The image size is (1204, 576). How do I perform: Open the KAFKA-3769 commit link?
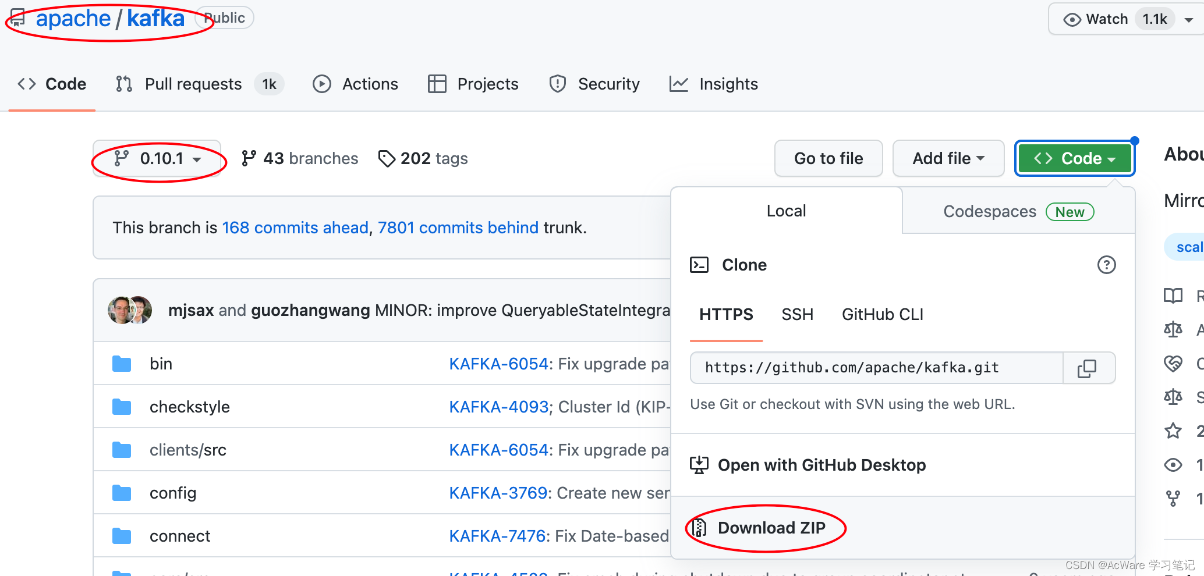[x=499, y=493]
